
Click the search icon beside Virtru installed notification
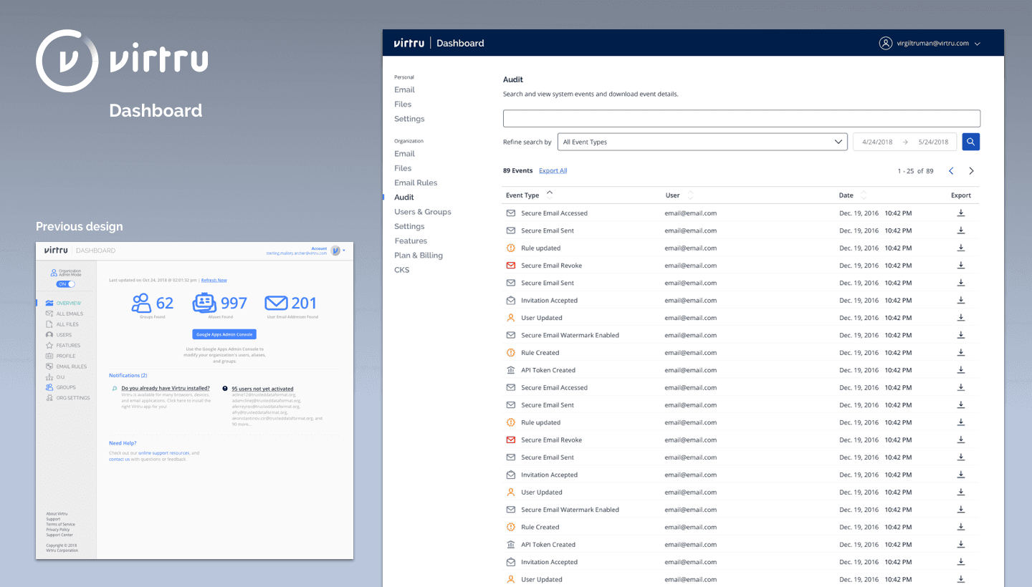click(x=115, y=389)
